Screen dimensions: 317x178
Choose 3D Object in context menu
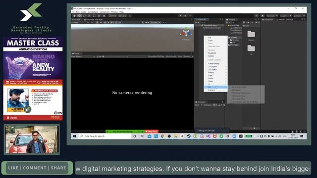point(215,66)
